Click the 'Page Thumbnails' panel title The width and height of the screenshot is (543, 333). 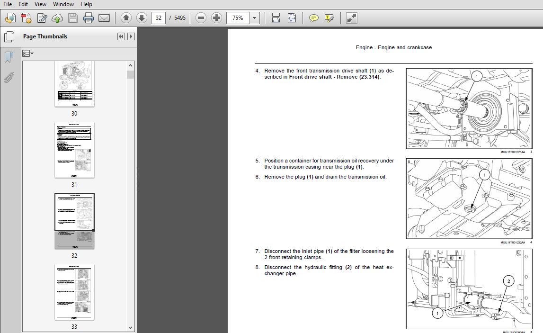[45, 36]
